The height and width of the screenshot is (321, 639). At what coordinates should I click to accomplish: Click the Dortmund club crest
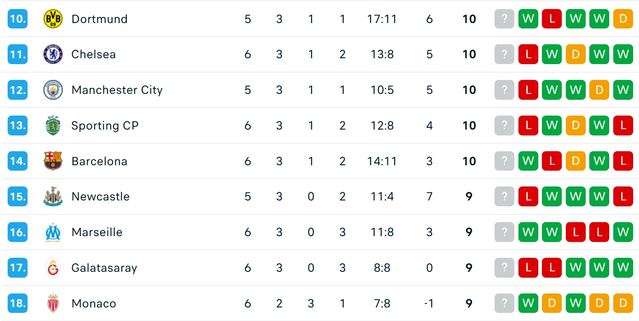(x=53, y=19)
